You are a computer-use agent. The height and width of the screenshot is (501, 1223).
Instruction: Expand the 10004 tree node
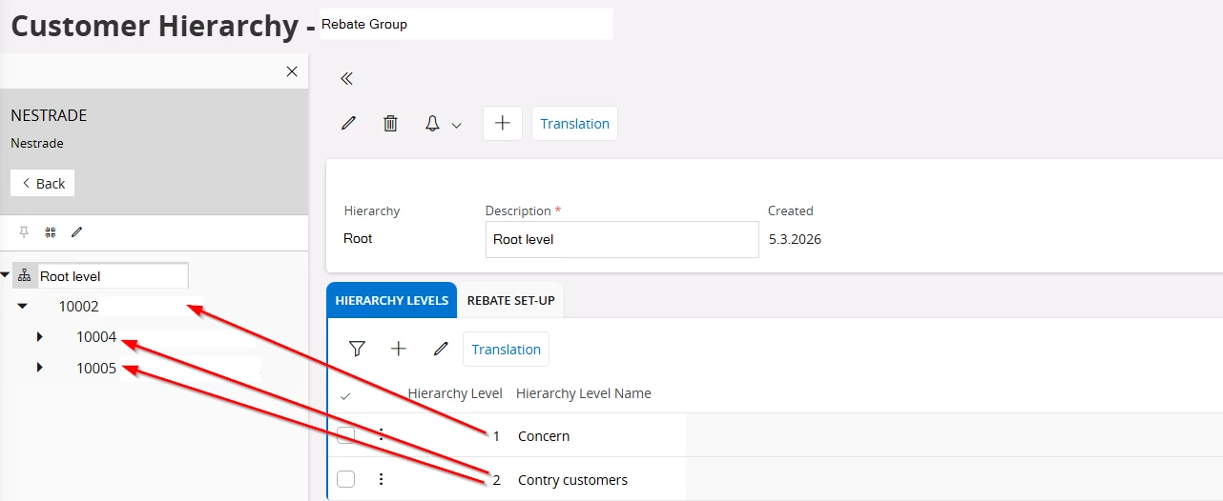(x=39, y=337)
